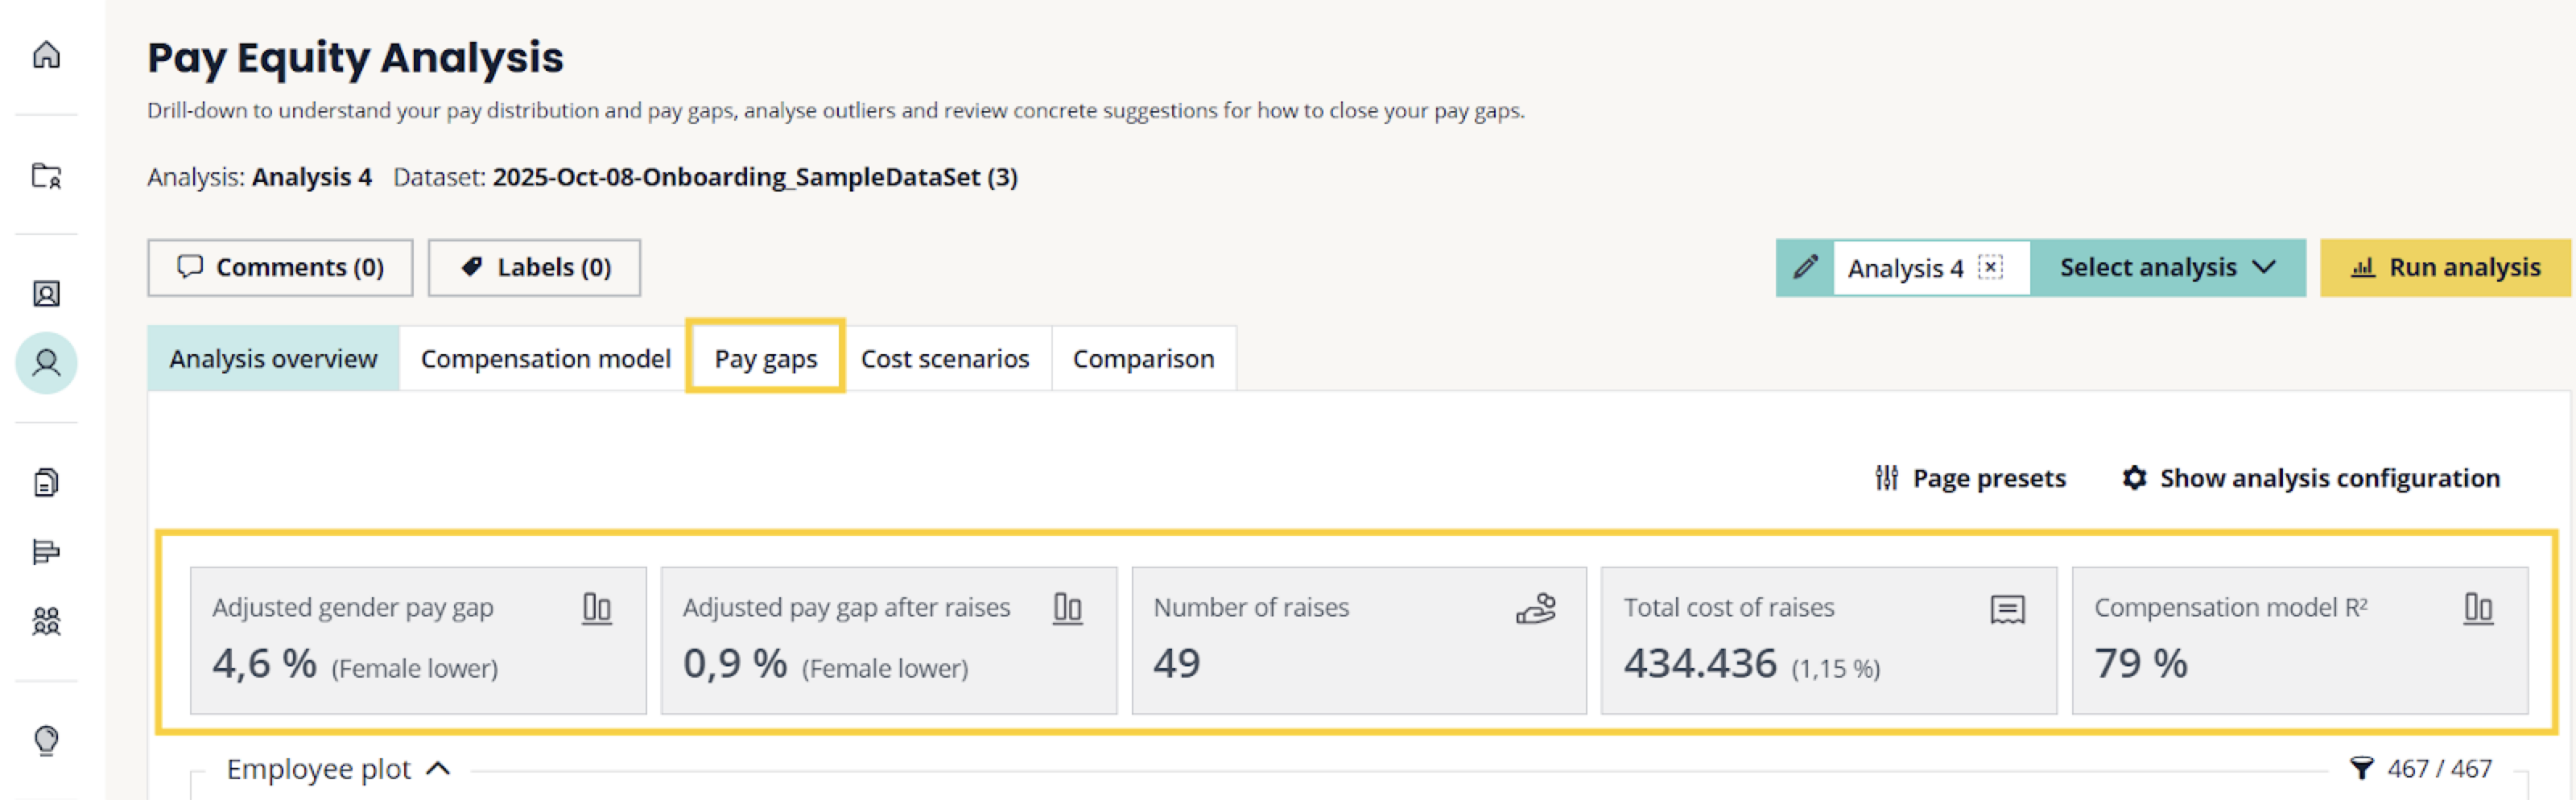Open the Select analysis dropdown
The image size is (2576, 800).
2166,268
